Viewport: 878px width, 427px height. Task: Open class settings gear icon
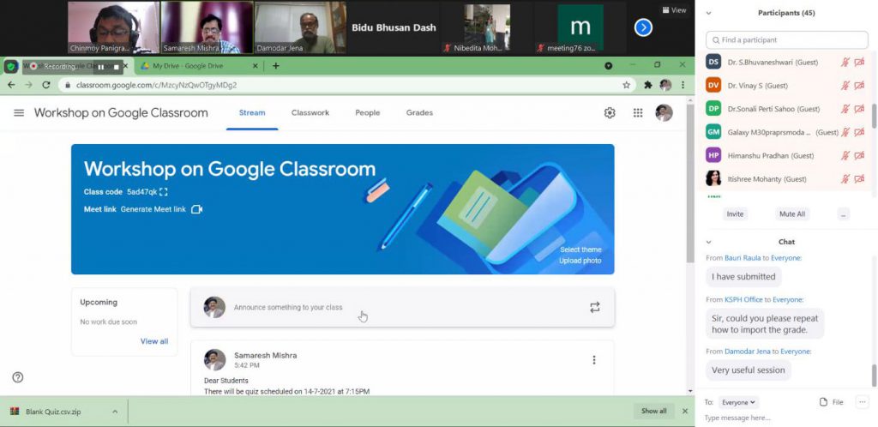coord(610,113)
